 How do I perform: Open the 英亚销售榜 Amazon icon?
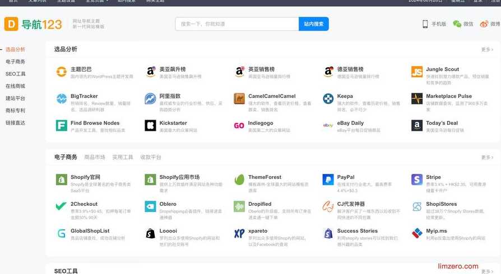239,72
